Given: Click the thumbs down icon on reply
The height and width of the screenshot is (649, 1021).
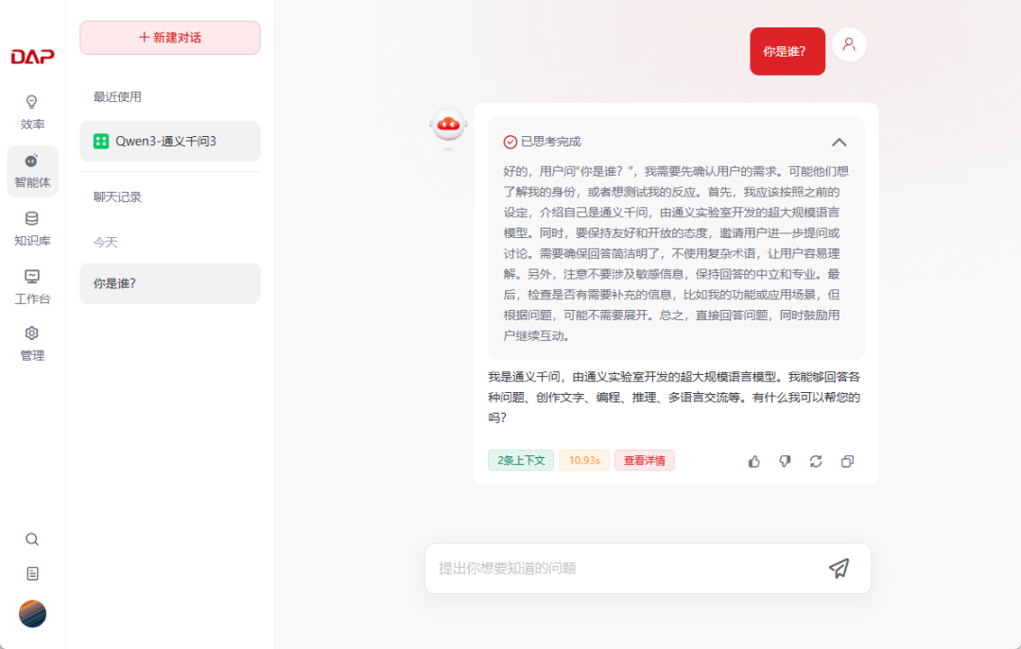Looking at the screenshot, I should 785,461.
